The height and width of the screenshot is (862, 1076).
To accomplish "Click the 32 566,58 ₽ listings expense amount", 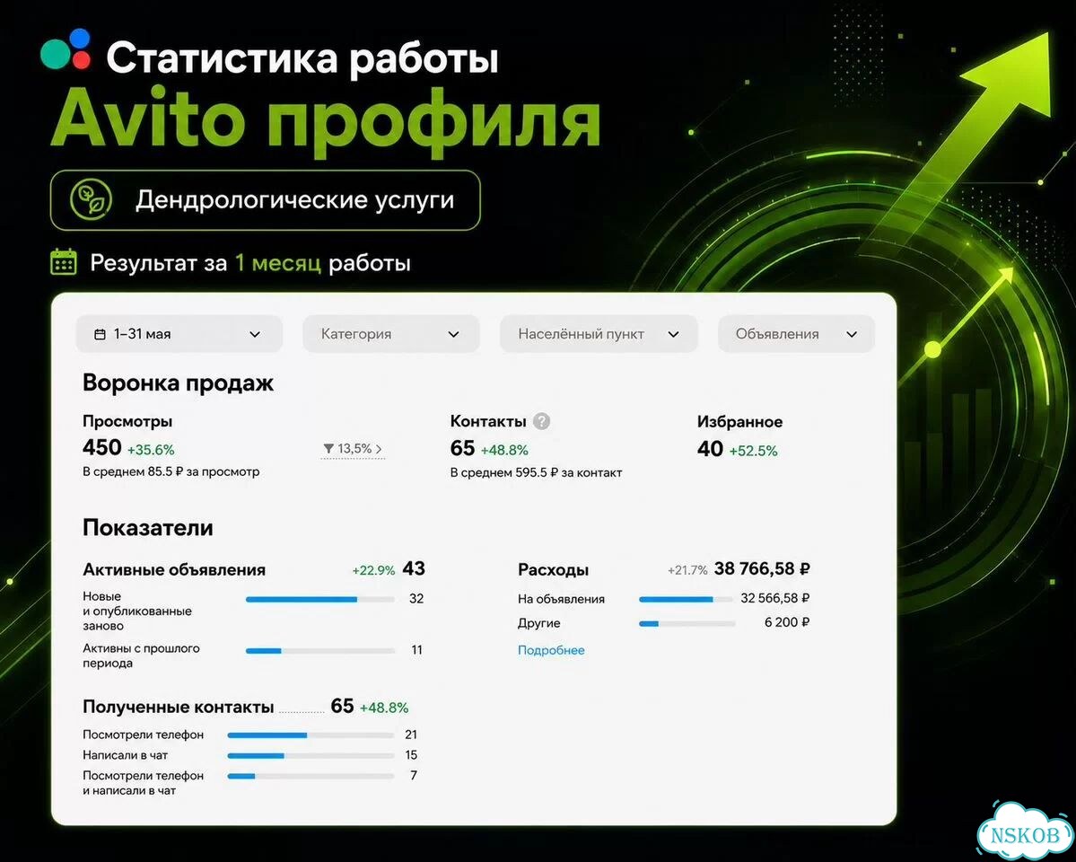I will coord(774,598).
